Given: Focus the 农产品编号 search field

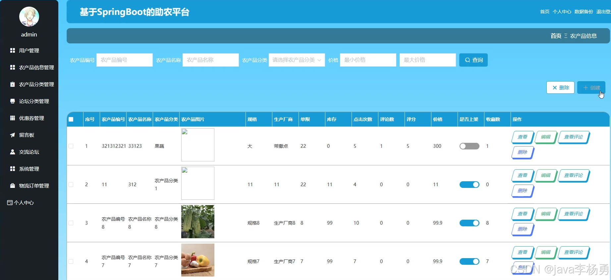Looking at the screenshot, I should pos(125,60).
